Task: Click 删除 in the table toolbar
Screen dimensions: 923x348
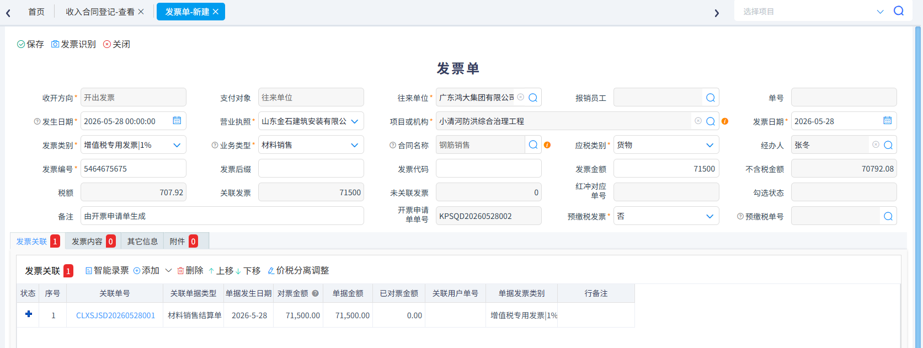Action: tap(190, 270)
